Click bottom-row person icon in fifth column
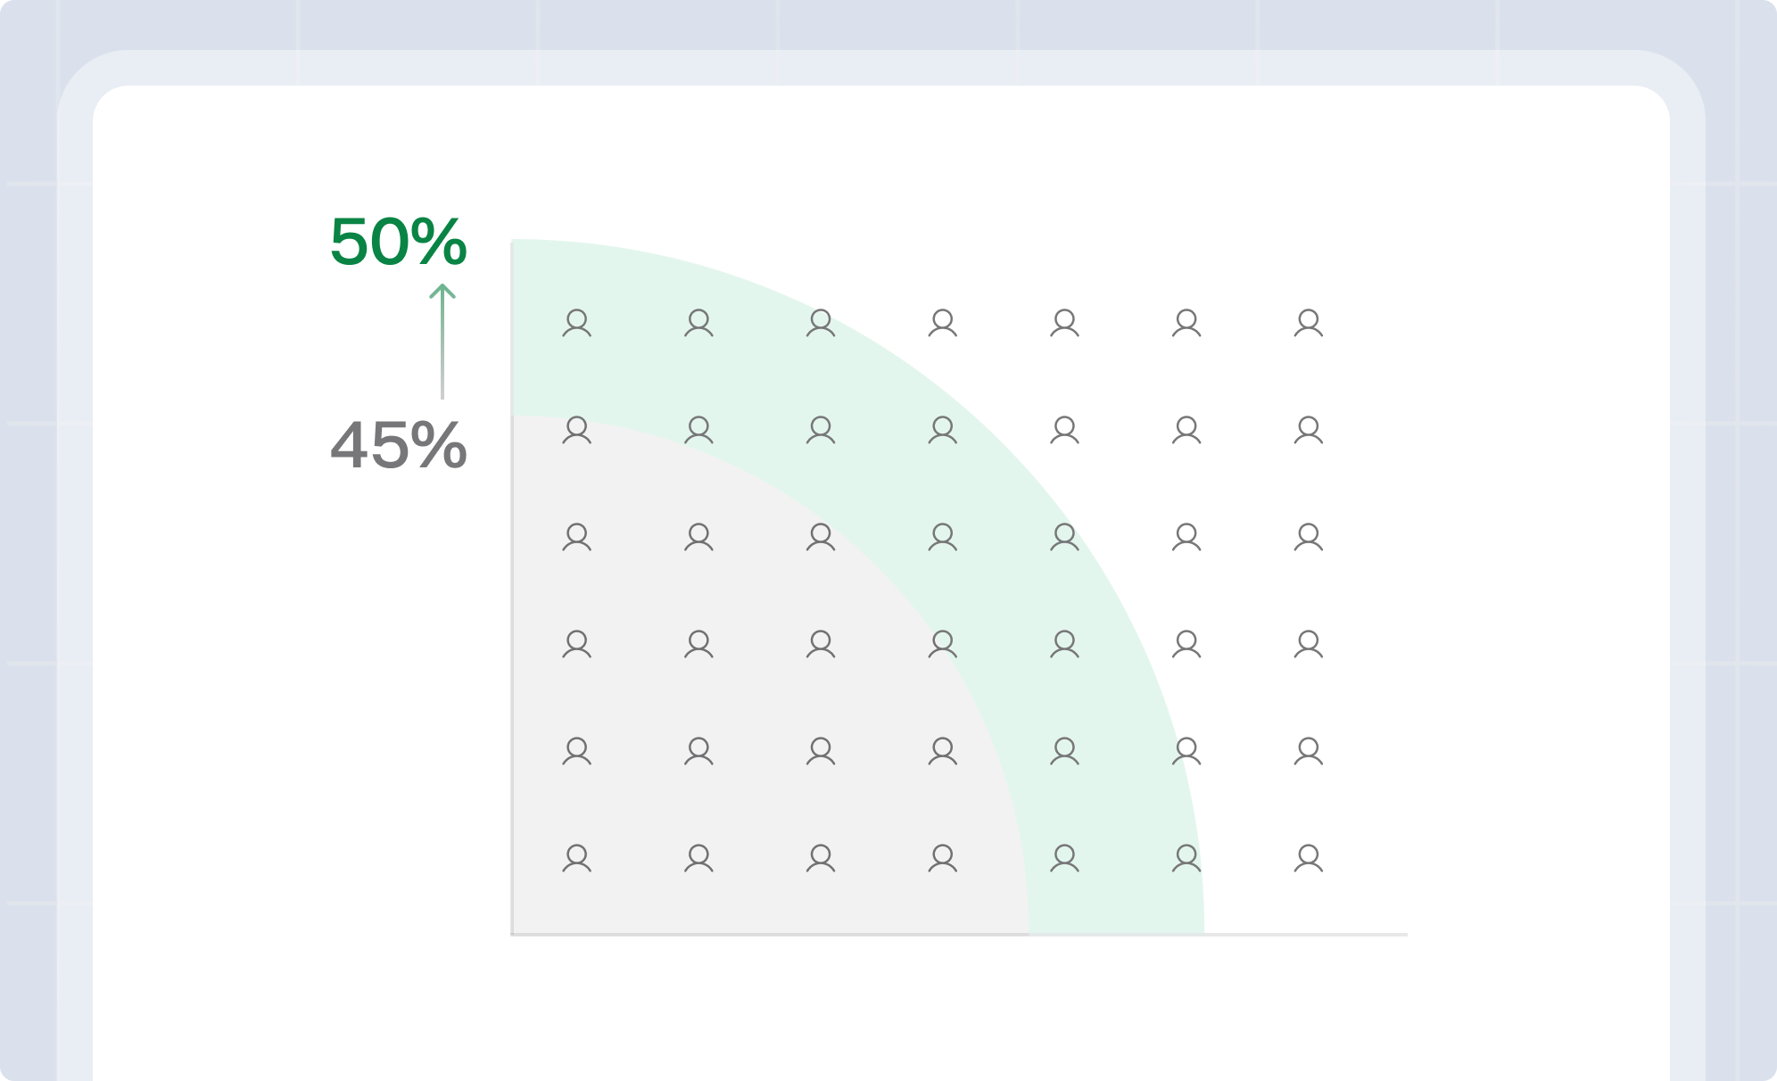The width and height of the screenshot is (1777, 1081). point(1065,858)
